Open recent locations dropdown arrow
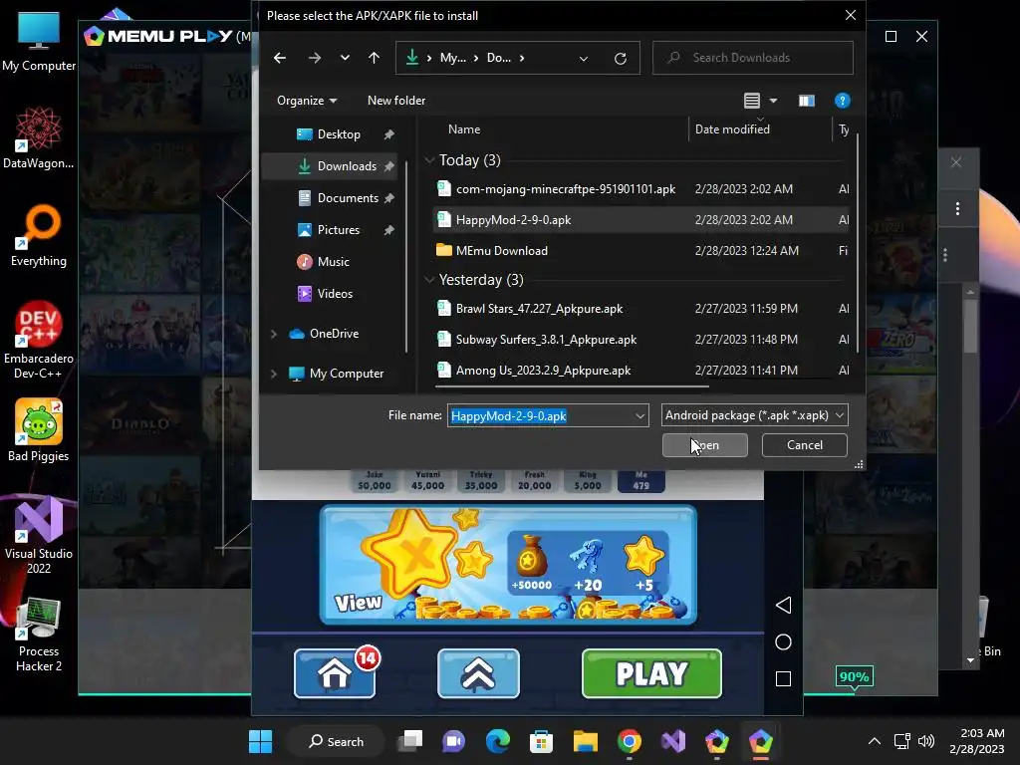 [345, 58]
